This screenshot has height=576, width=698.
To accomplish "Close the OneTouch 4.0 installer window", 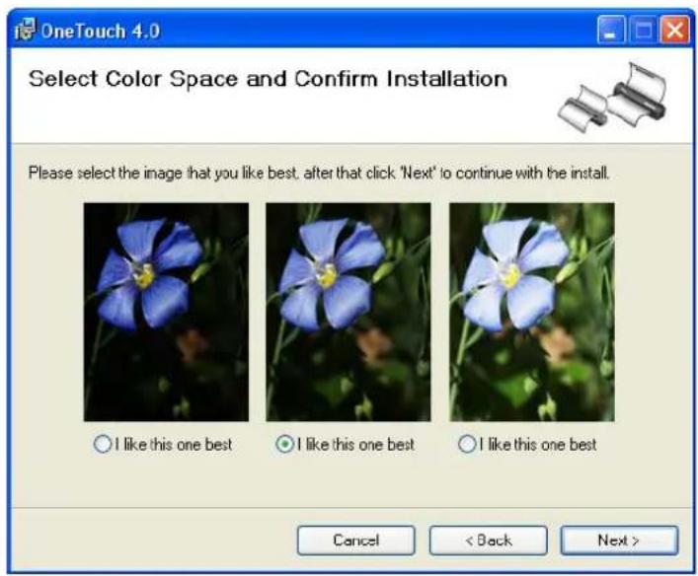I will tap(675, 31).
